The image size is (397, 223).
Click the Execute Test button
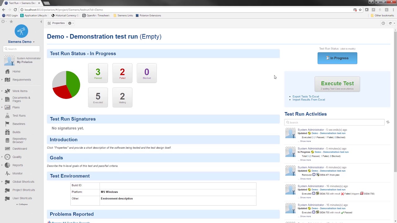tap(337, 84)
